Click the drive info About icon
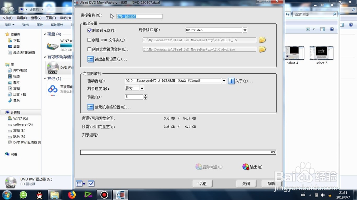 tap(231, 81)
